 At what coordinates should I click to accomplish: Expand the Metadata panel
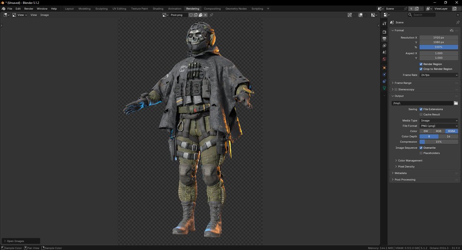point(400,173)
